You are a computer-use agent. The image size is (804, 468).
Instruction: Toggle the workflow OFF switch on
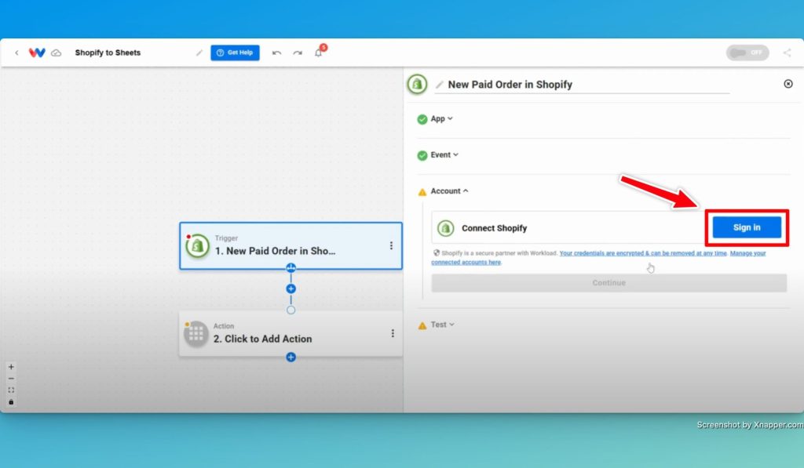(x=747, y=53)
